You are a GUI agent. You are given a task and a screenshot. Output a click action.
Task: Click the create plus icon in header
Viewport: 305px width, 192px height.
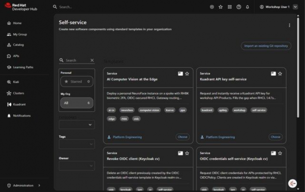coord(212,7)
